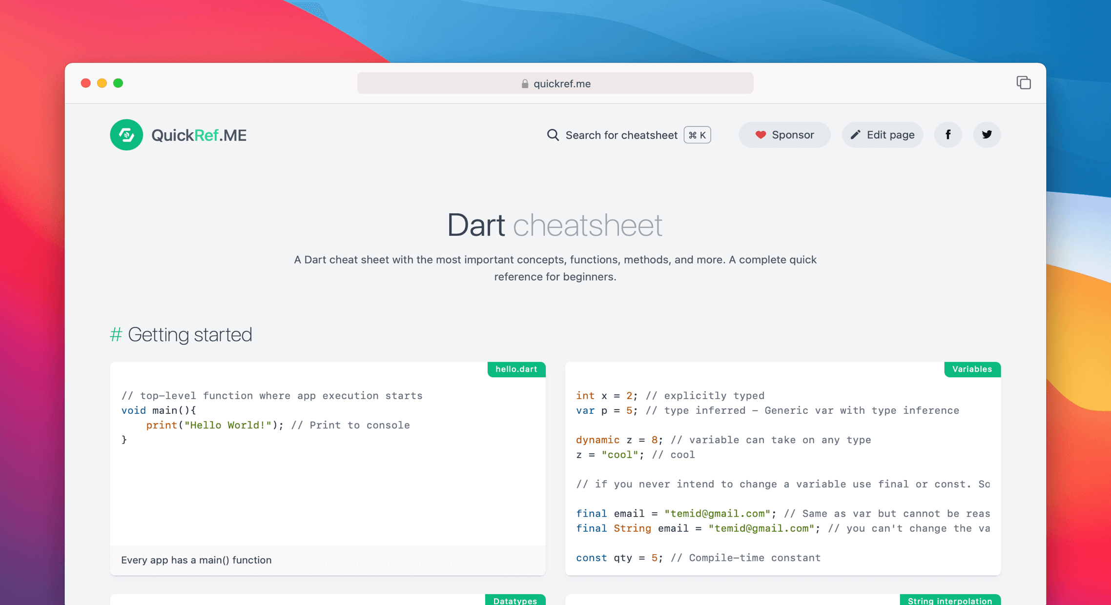Image resolution: width=1111 pixels, height=605 pixels.
Task: Click the padlock icon in address bar
Action: pos(524,83)
